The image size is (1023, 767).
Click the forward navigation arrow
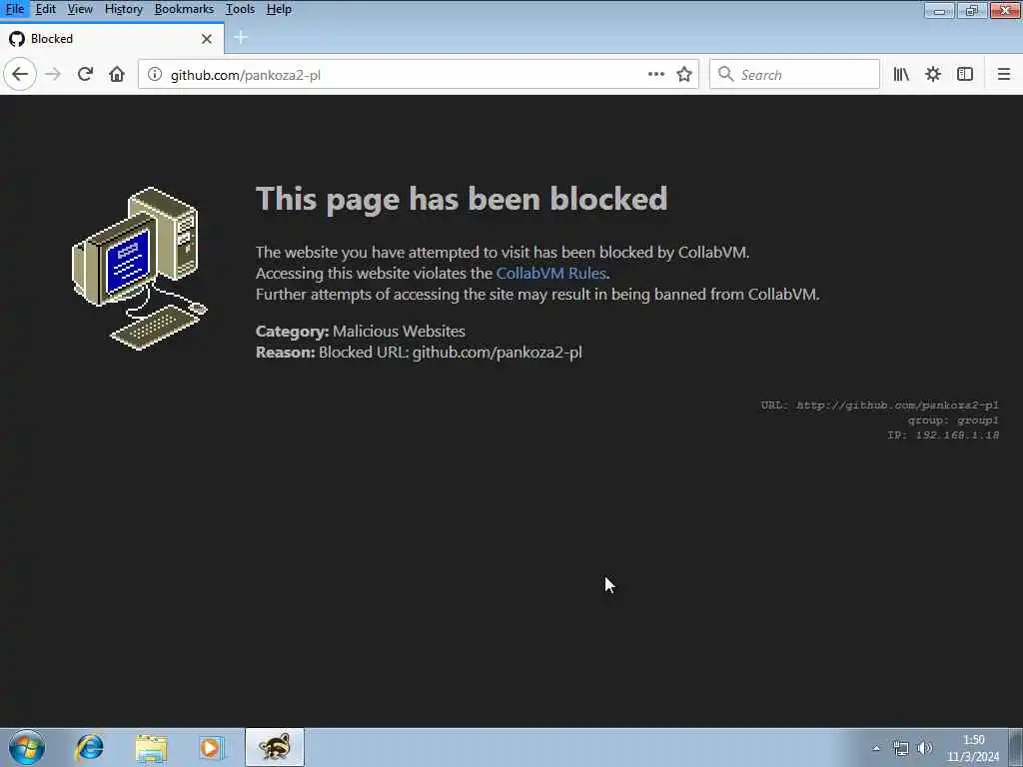(x=53, y=74)
